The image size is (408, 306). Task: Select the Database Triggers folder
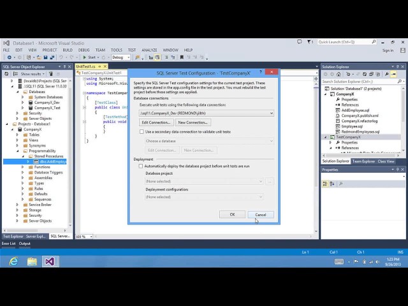point(48,173)
